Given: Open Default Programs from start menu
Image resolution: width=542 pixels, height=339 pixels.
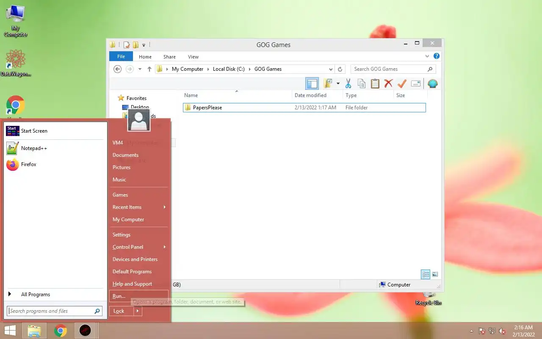Looking at the screenshot, I should tap(139, 272).
